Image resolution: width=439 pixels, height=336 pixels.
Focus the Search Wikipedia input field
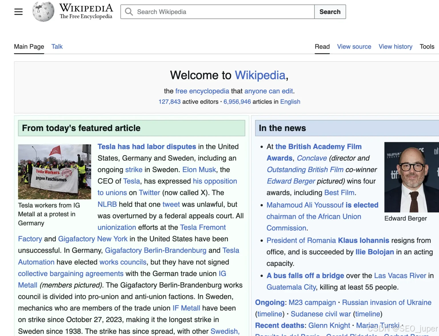pyautogui.click(x=217, y=12)
